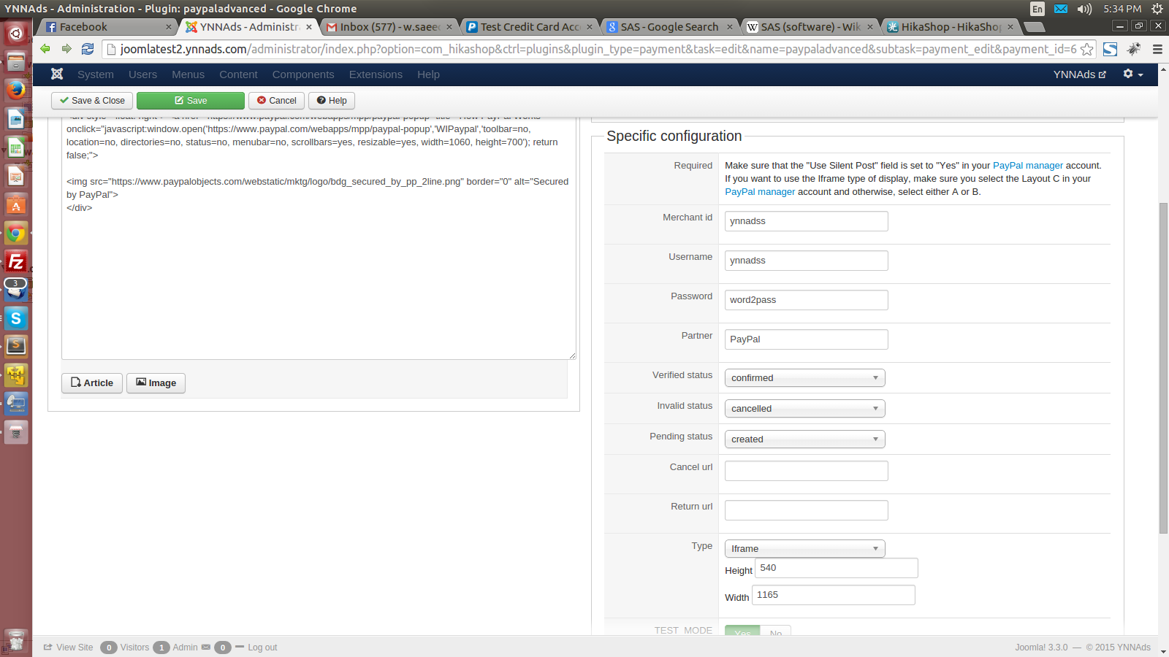Open LibreOffice Calc from the launcher
Image resolution: width=1169 pixels, height=657 pixels.
16,147
